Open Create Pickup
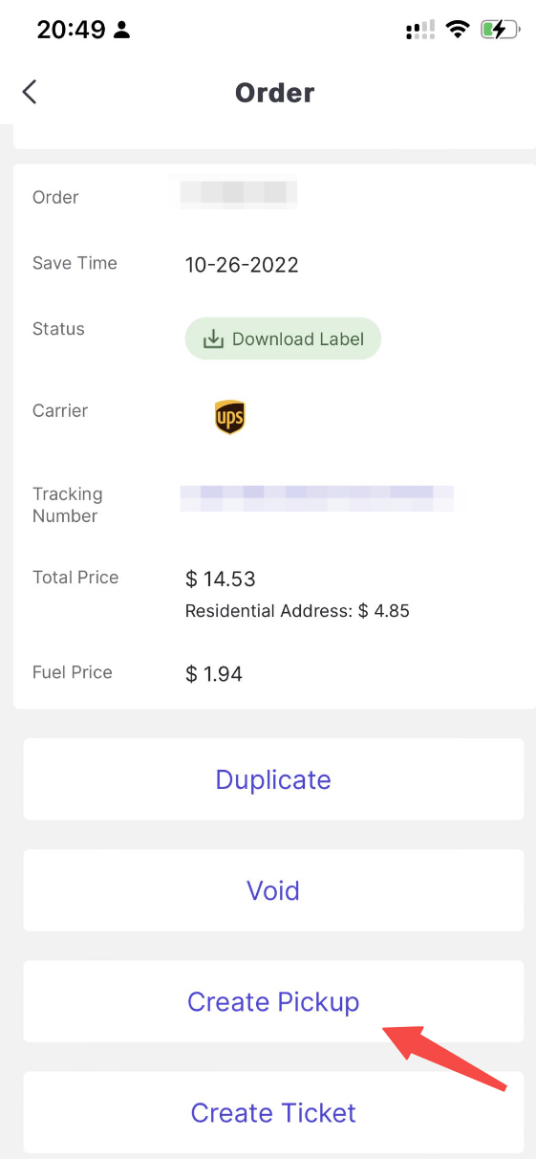The width and height of the screenshot is (536, 1159). pyautogui.click(x=273, y=1001)
